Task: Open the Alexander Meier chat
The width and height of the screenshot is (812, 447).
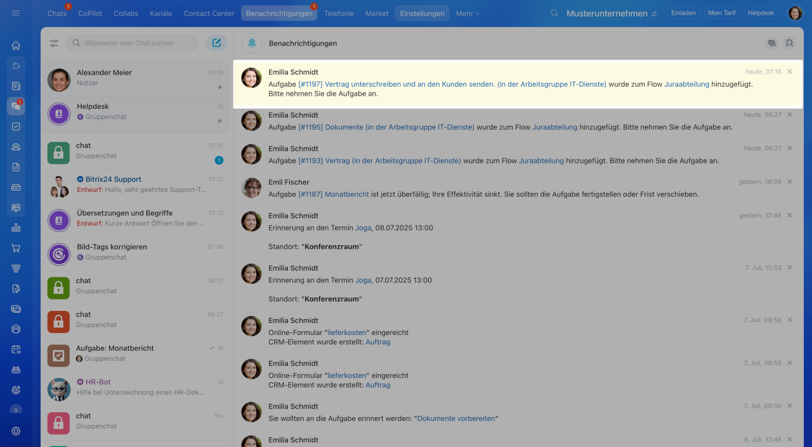Action: 136,80
